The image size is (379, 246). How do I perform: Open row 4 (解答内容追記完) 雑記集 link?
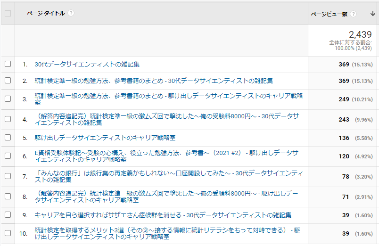(167, 119)
